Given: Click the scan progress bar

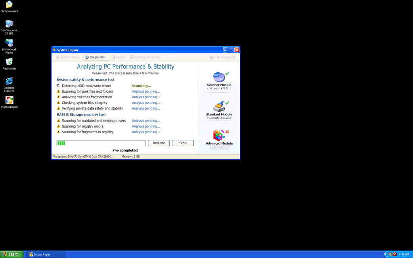Looking at the screenshot, I should click(101, 143).
